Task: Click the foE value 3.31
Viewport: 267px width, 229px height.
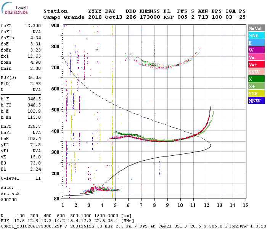Action: click(35, 44)
